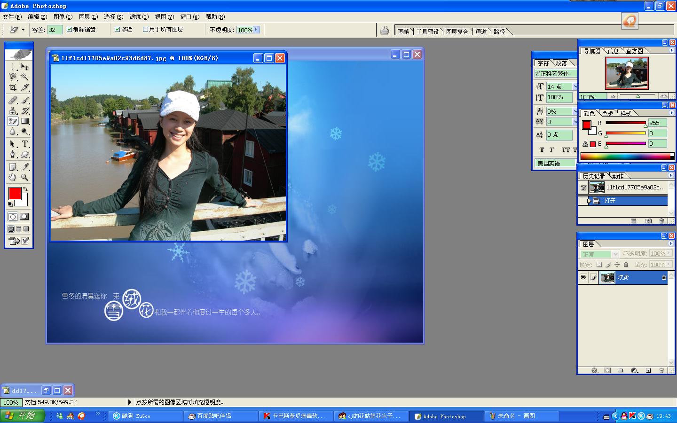Hide the 背景 layer with eye icon
The image size is (677, 423).
pyautogui.click(x=583, y=277)
